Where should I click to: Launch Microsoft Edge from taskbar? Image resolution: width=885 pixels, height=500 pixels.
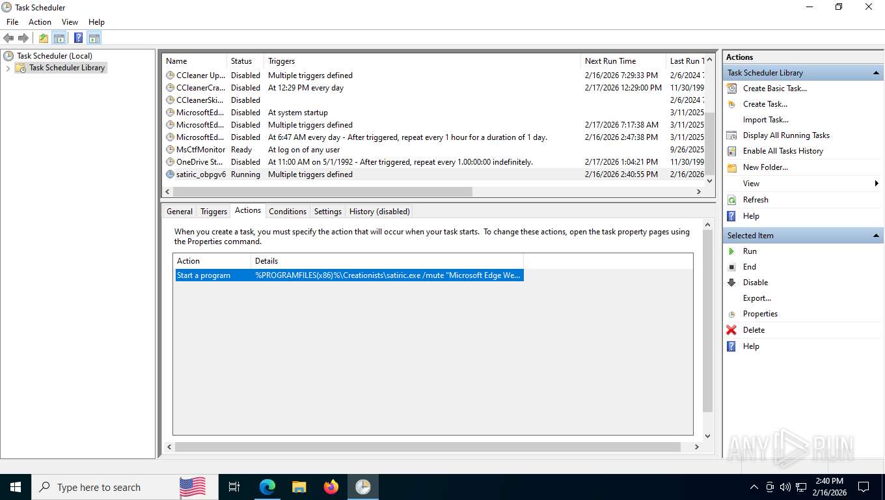[267, 487]
